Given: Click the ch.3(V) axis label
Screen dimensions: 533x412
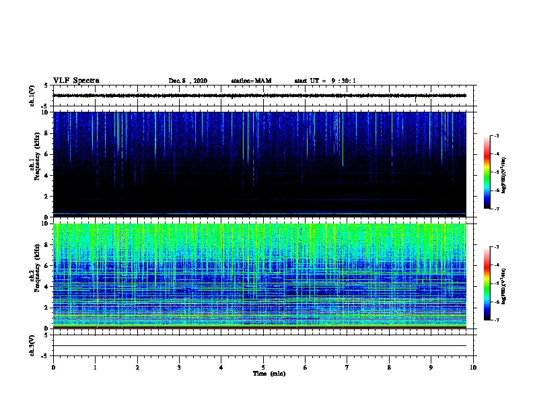Looking at the screenshot, I should [32, 345].
